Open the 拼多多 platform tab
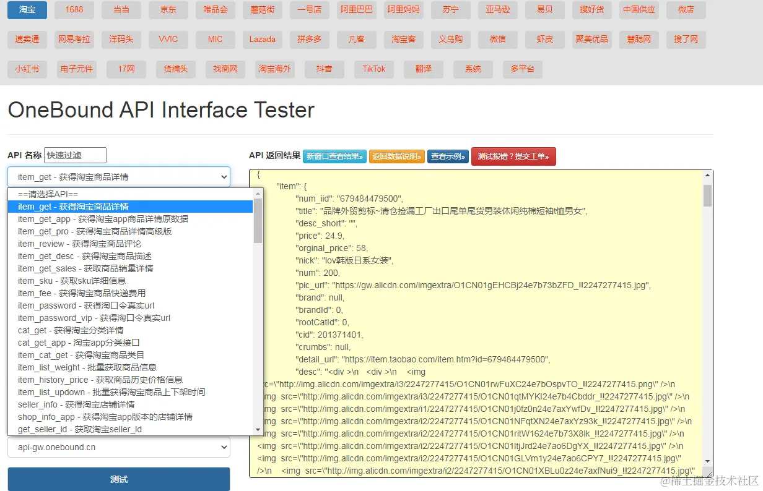The image size is (763, 491). coord(310,39)
